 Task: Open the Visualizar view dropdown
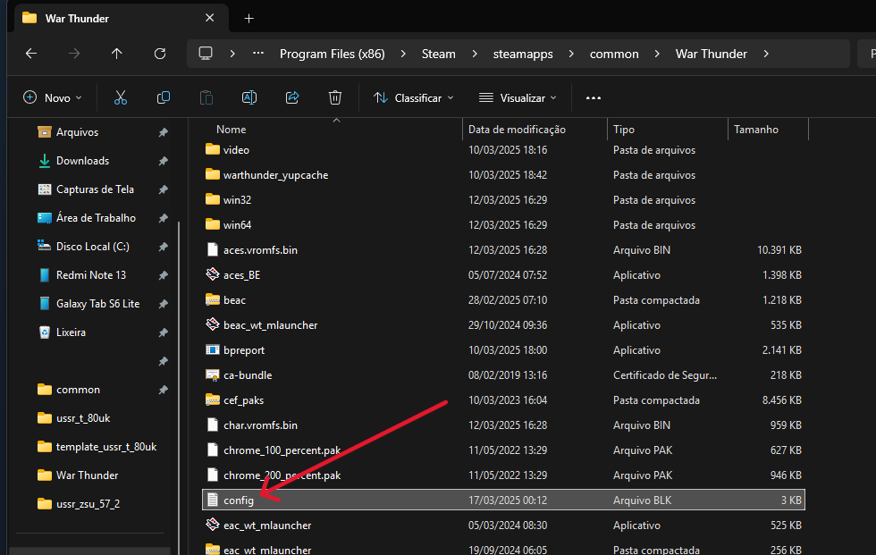pos(518,97)
